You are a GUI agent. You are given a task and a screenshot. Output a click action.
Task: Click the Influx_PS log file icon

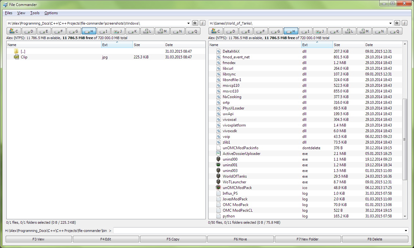218,193
